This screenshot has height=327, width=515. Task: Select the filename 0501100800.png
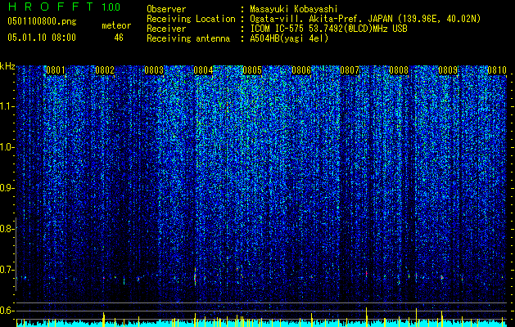tap(42, 21)
